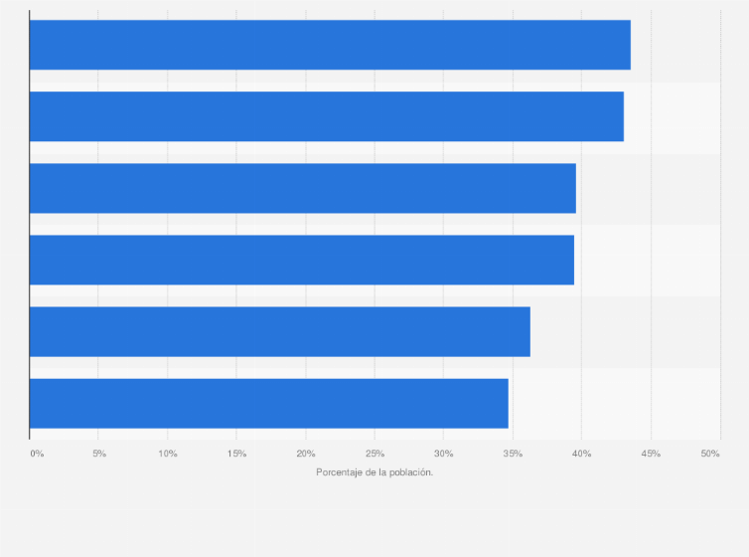The image size is (749, 557).
Task: Select the fourth blue bar from top
Action: click(x=301, y=260)
